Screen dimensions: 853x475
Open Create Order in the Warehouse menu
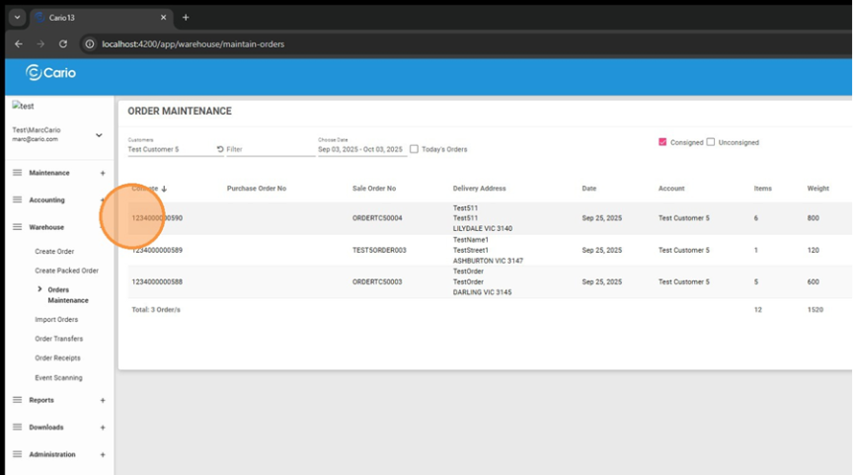point(54,252)
